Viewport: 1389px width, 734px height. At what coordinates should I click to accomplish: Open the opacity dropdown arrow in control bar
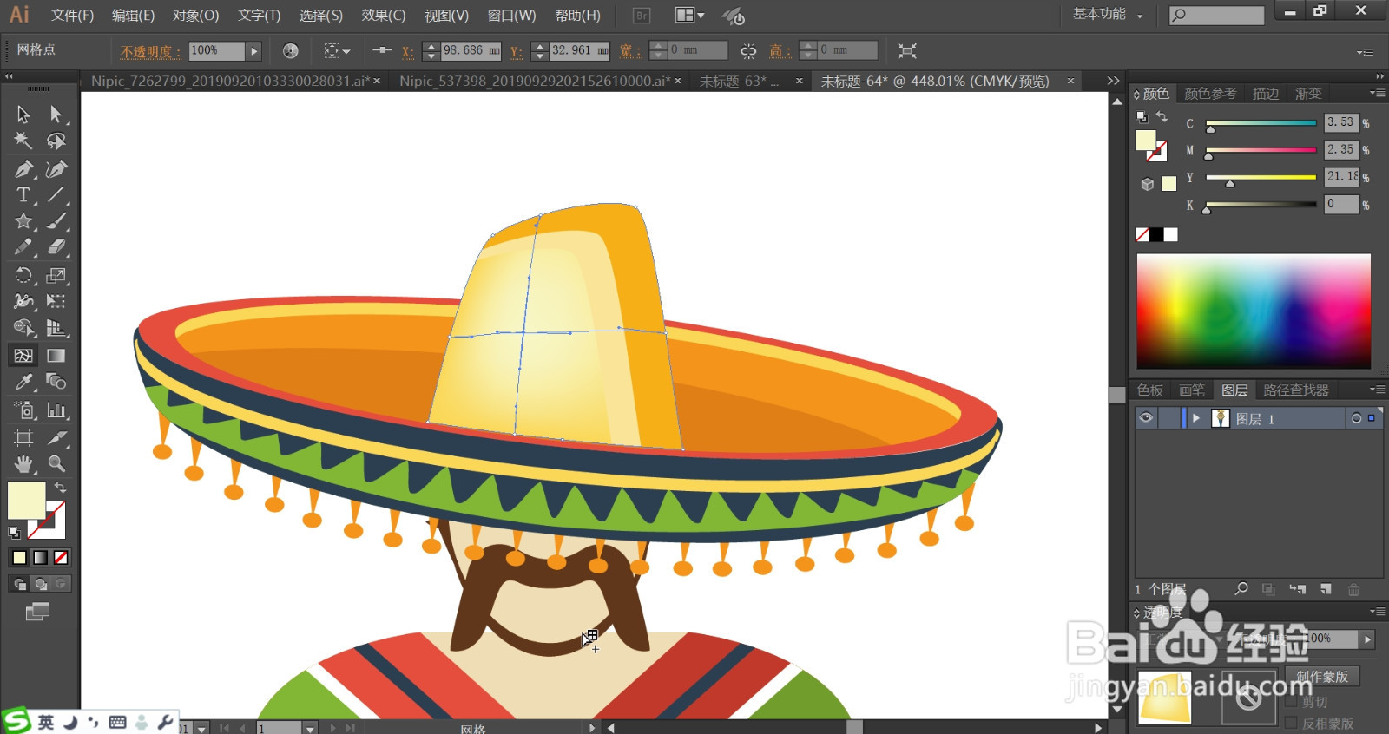point(253,51)
